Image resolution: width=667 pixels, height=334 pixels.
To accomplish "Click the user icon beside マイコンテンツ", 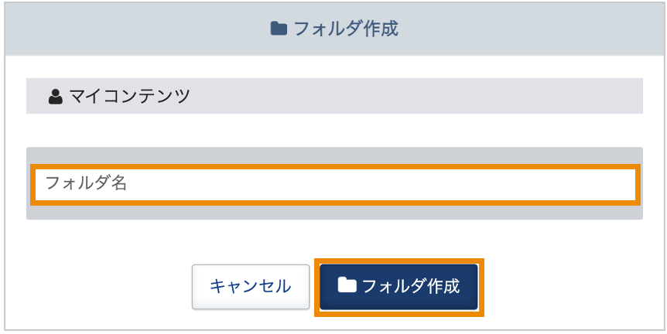I will tap(55, 97).
